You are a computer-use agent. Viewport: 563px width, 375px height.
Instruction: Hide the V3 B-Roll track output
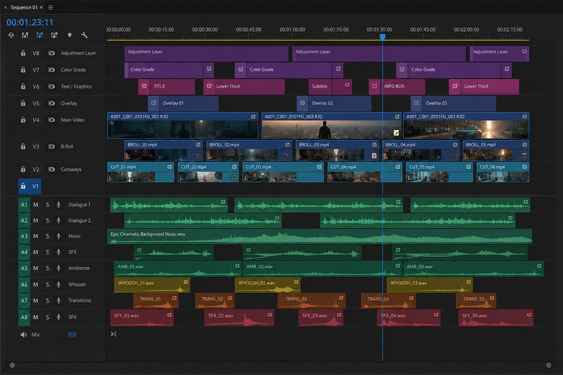coord(52,146)
